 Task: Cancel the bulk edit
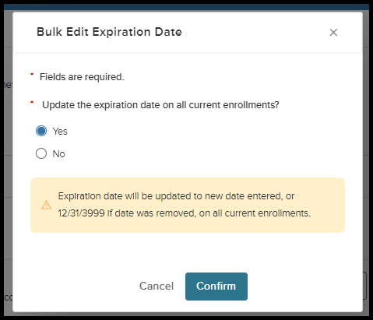click(x=157, y=286)
